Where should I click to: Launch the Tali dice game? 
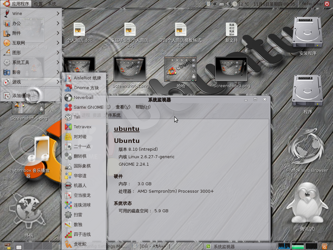pos(84,117)
